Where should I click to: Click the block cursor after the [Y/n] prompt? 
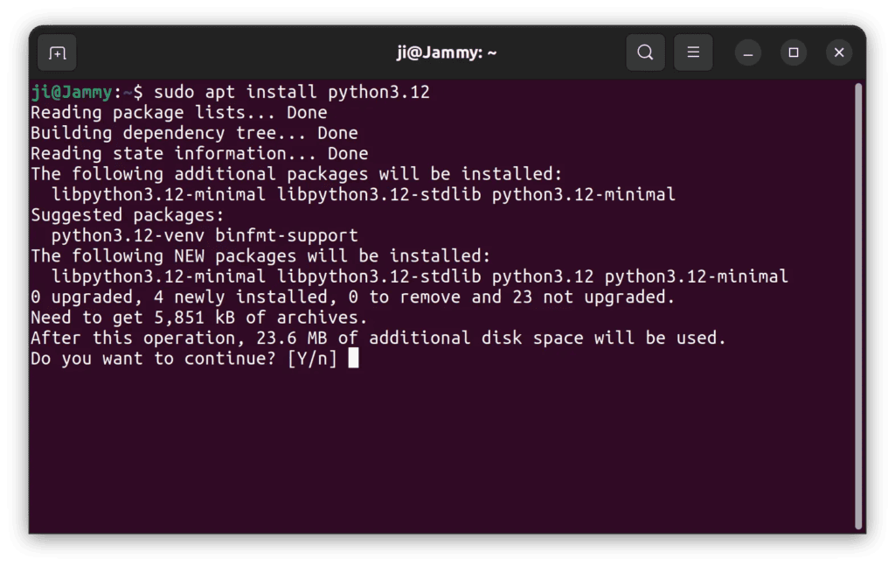tap(353, 358)
